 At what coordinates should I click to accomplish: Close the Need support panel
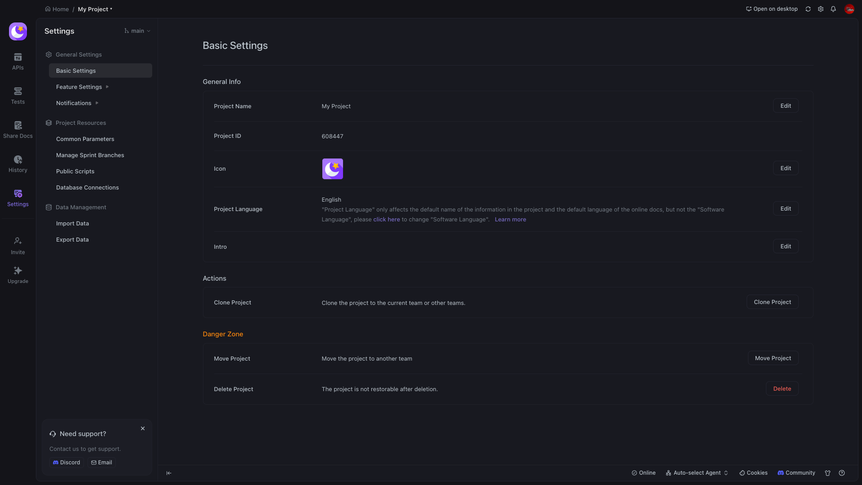(x=143, y=428)
